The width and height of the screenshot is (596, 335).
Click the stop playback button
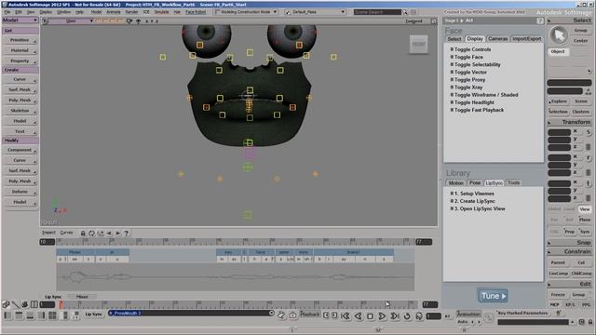click(x=370, y=315)
